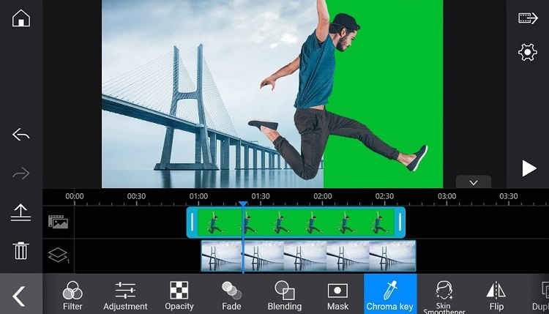Open the Skin Smoothener tool

[x=444, y=294]
